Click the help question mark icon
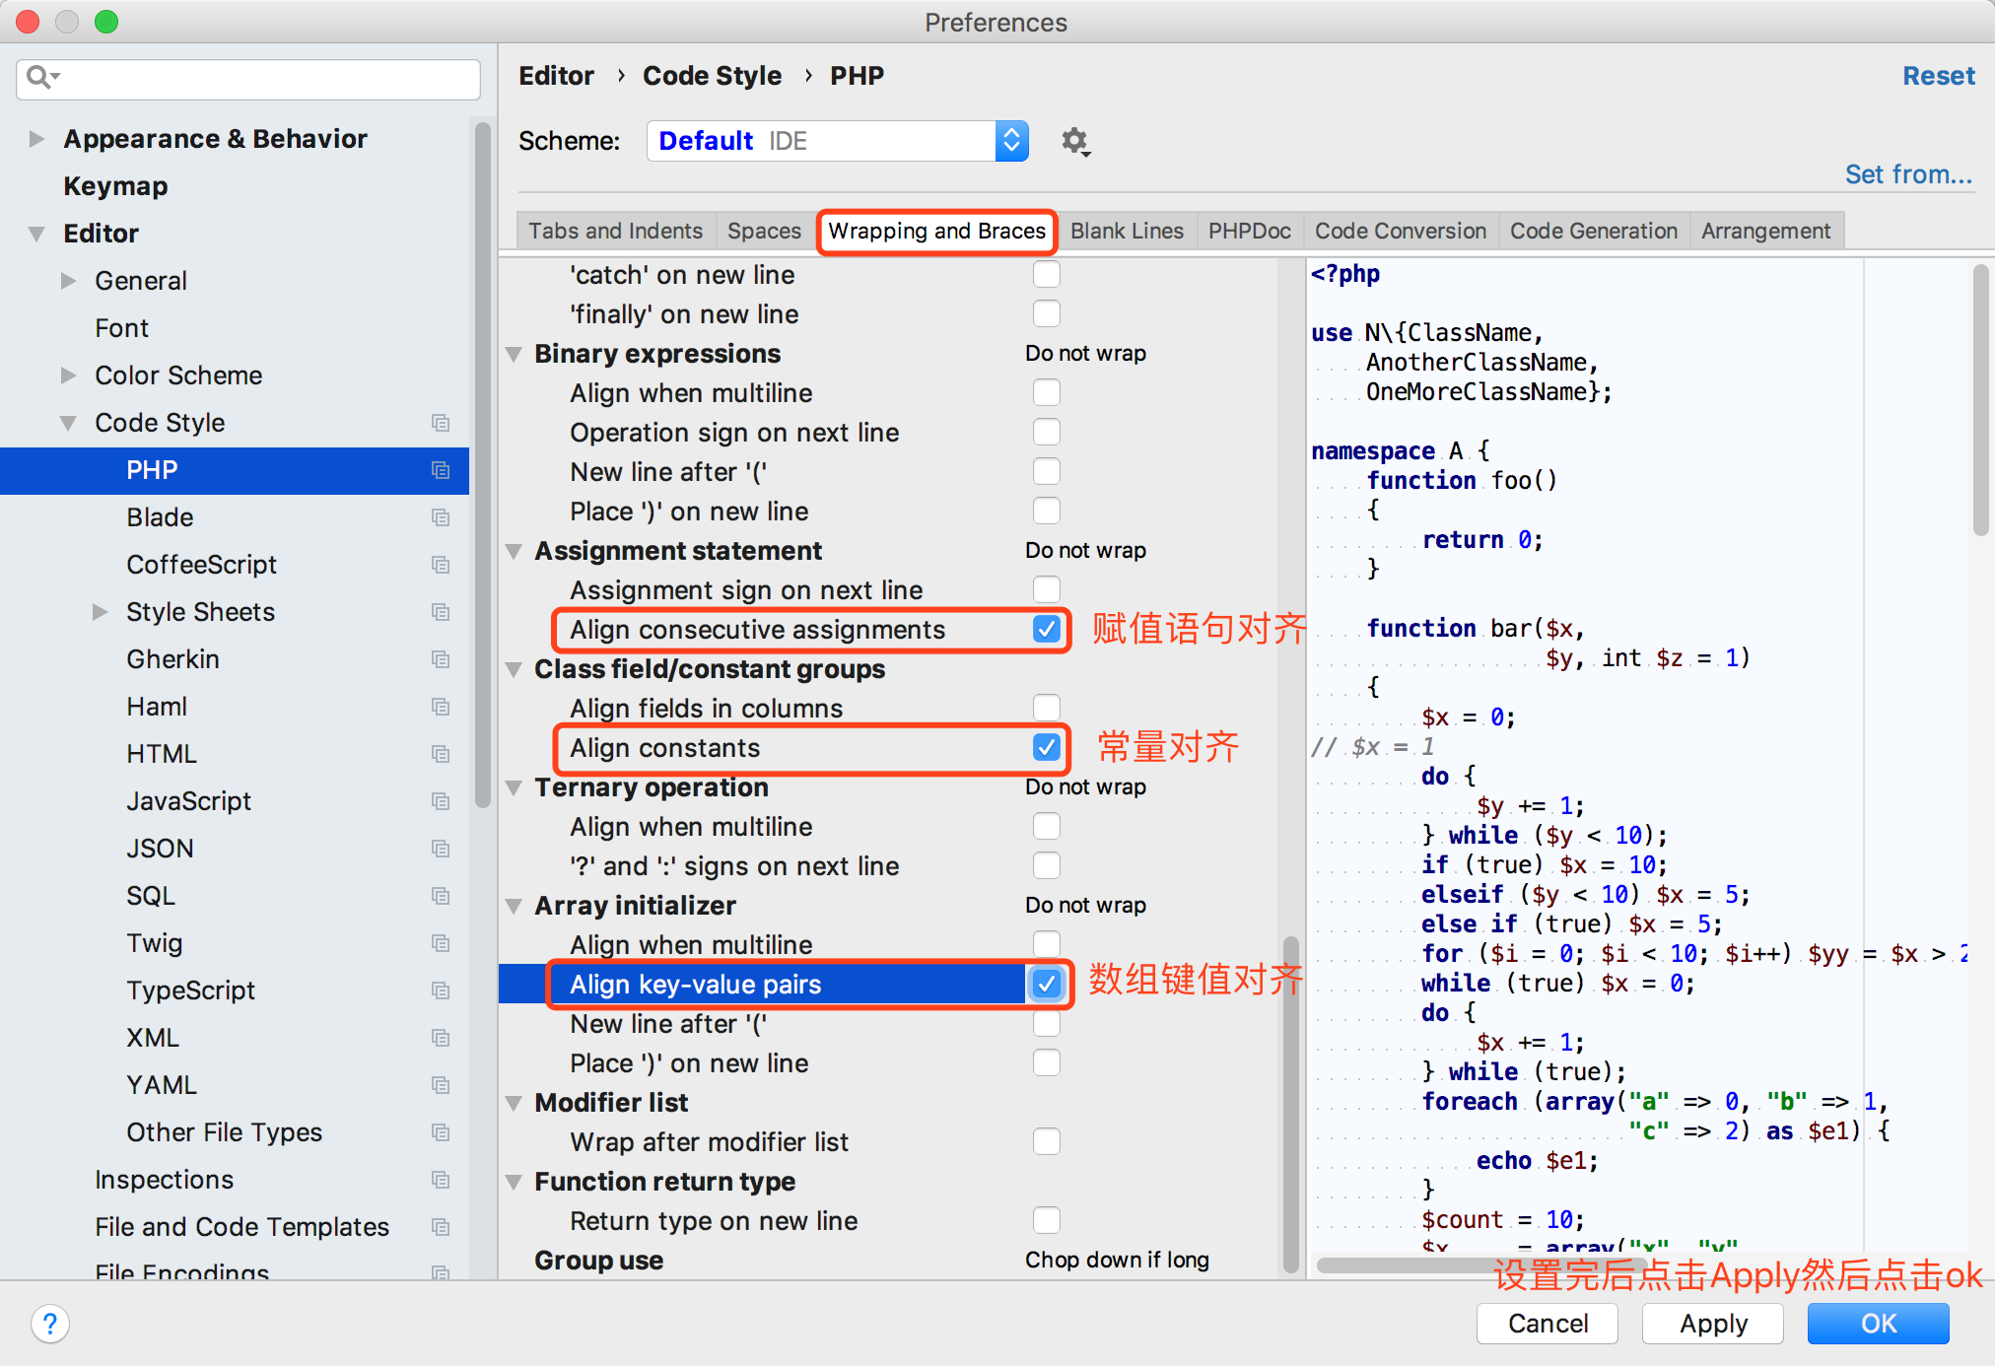This screenshot has width=1995, height=1366. pyautogui.click(x=50, y=1324)
